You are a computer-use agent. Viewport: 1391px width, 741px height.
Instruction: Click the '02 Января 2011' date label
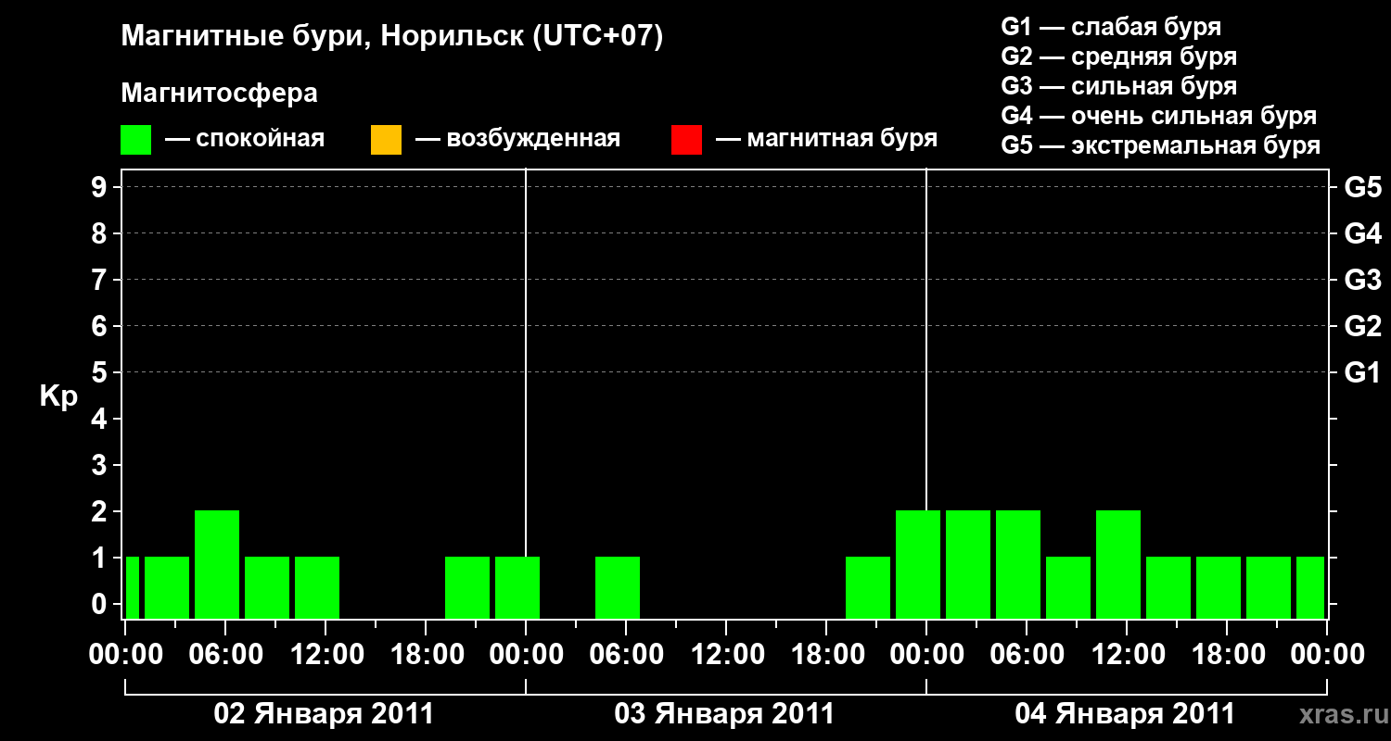coord(324,714)
